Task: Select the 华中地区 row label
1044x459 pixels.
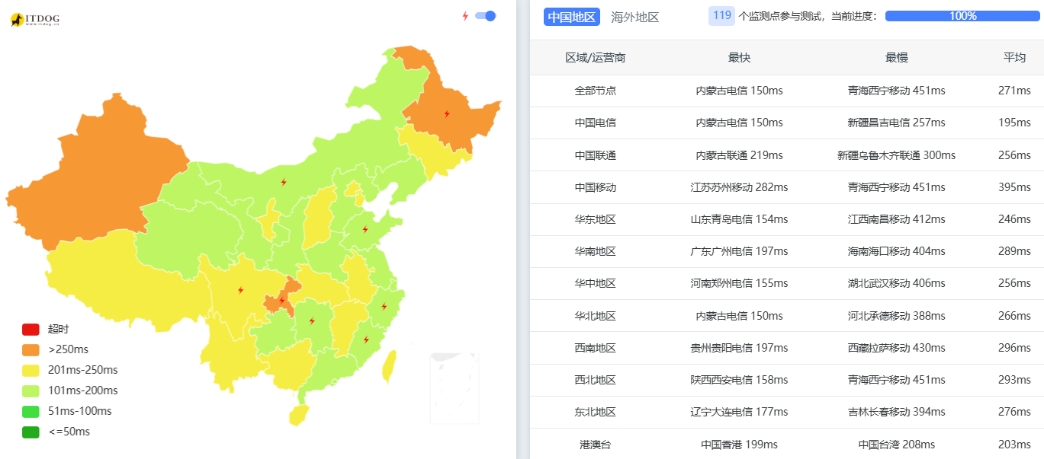Action: tap(596, 283)
